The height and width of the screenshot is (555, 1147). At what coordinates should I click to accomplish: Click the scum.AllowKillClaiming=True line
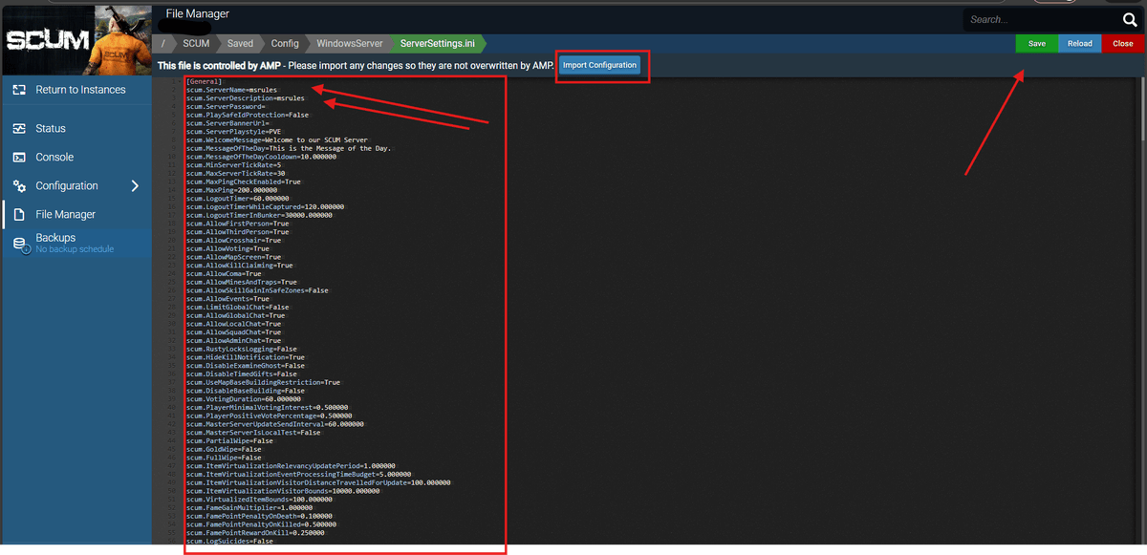[240, 266]
